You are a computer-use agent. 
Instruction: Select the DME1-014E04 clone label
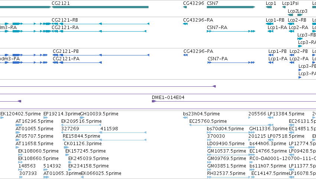tap(168, 98)
